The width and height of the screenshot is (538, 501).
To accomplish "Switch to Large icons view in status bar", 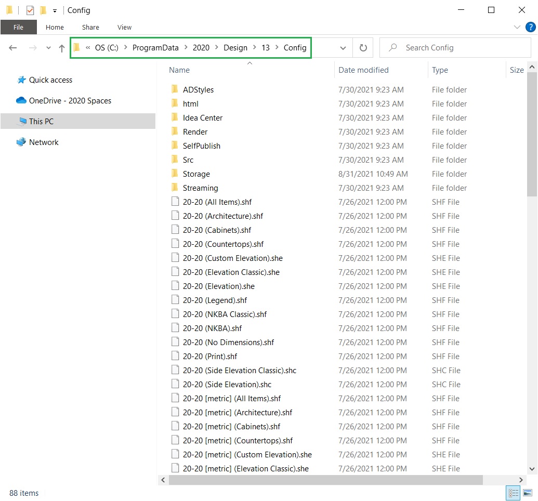I will (528, 493).
